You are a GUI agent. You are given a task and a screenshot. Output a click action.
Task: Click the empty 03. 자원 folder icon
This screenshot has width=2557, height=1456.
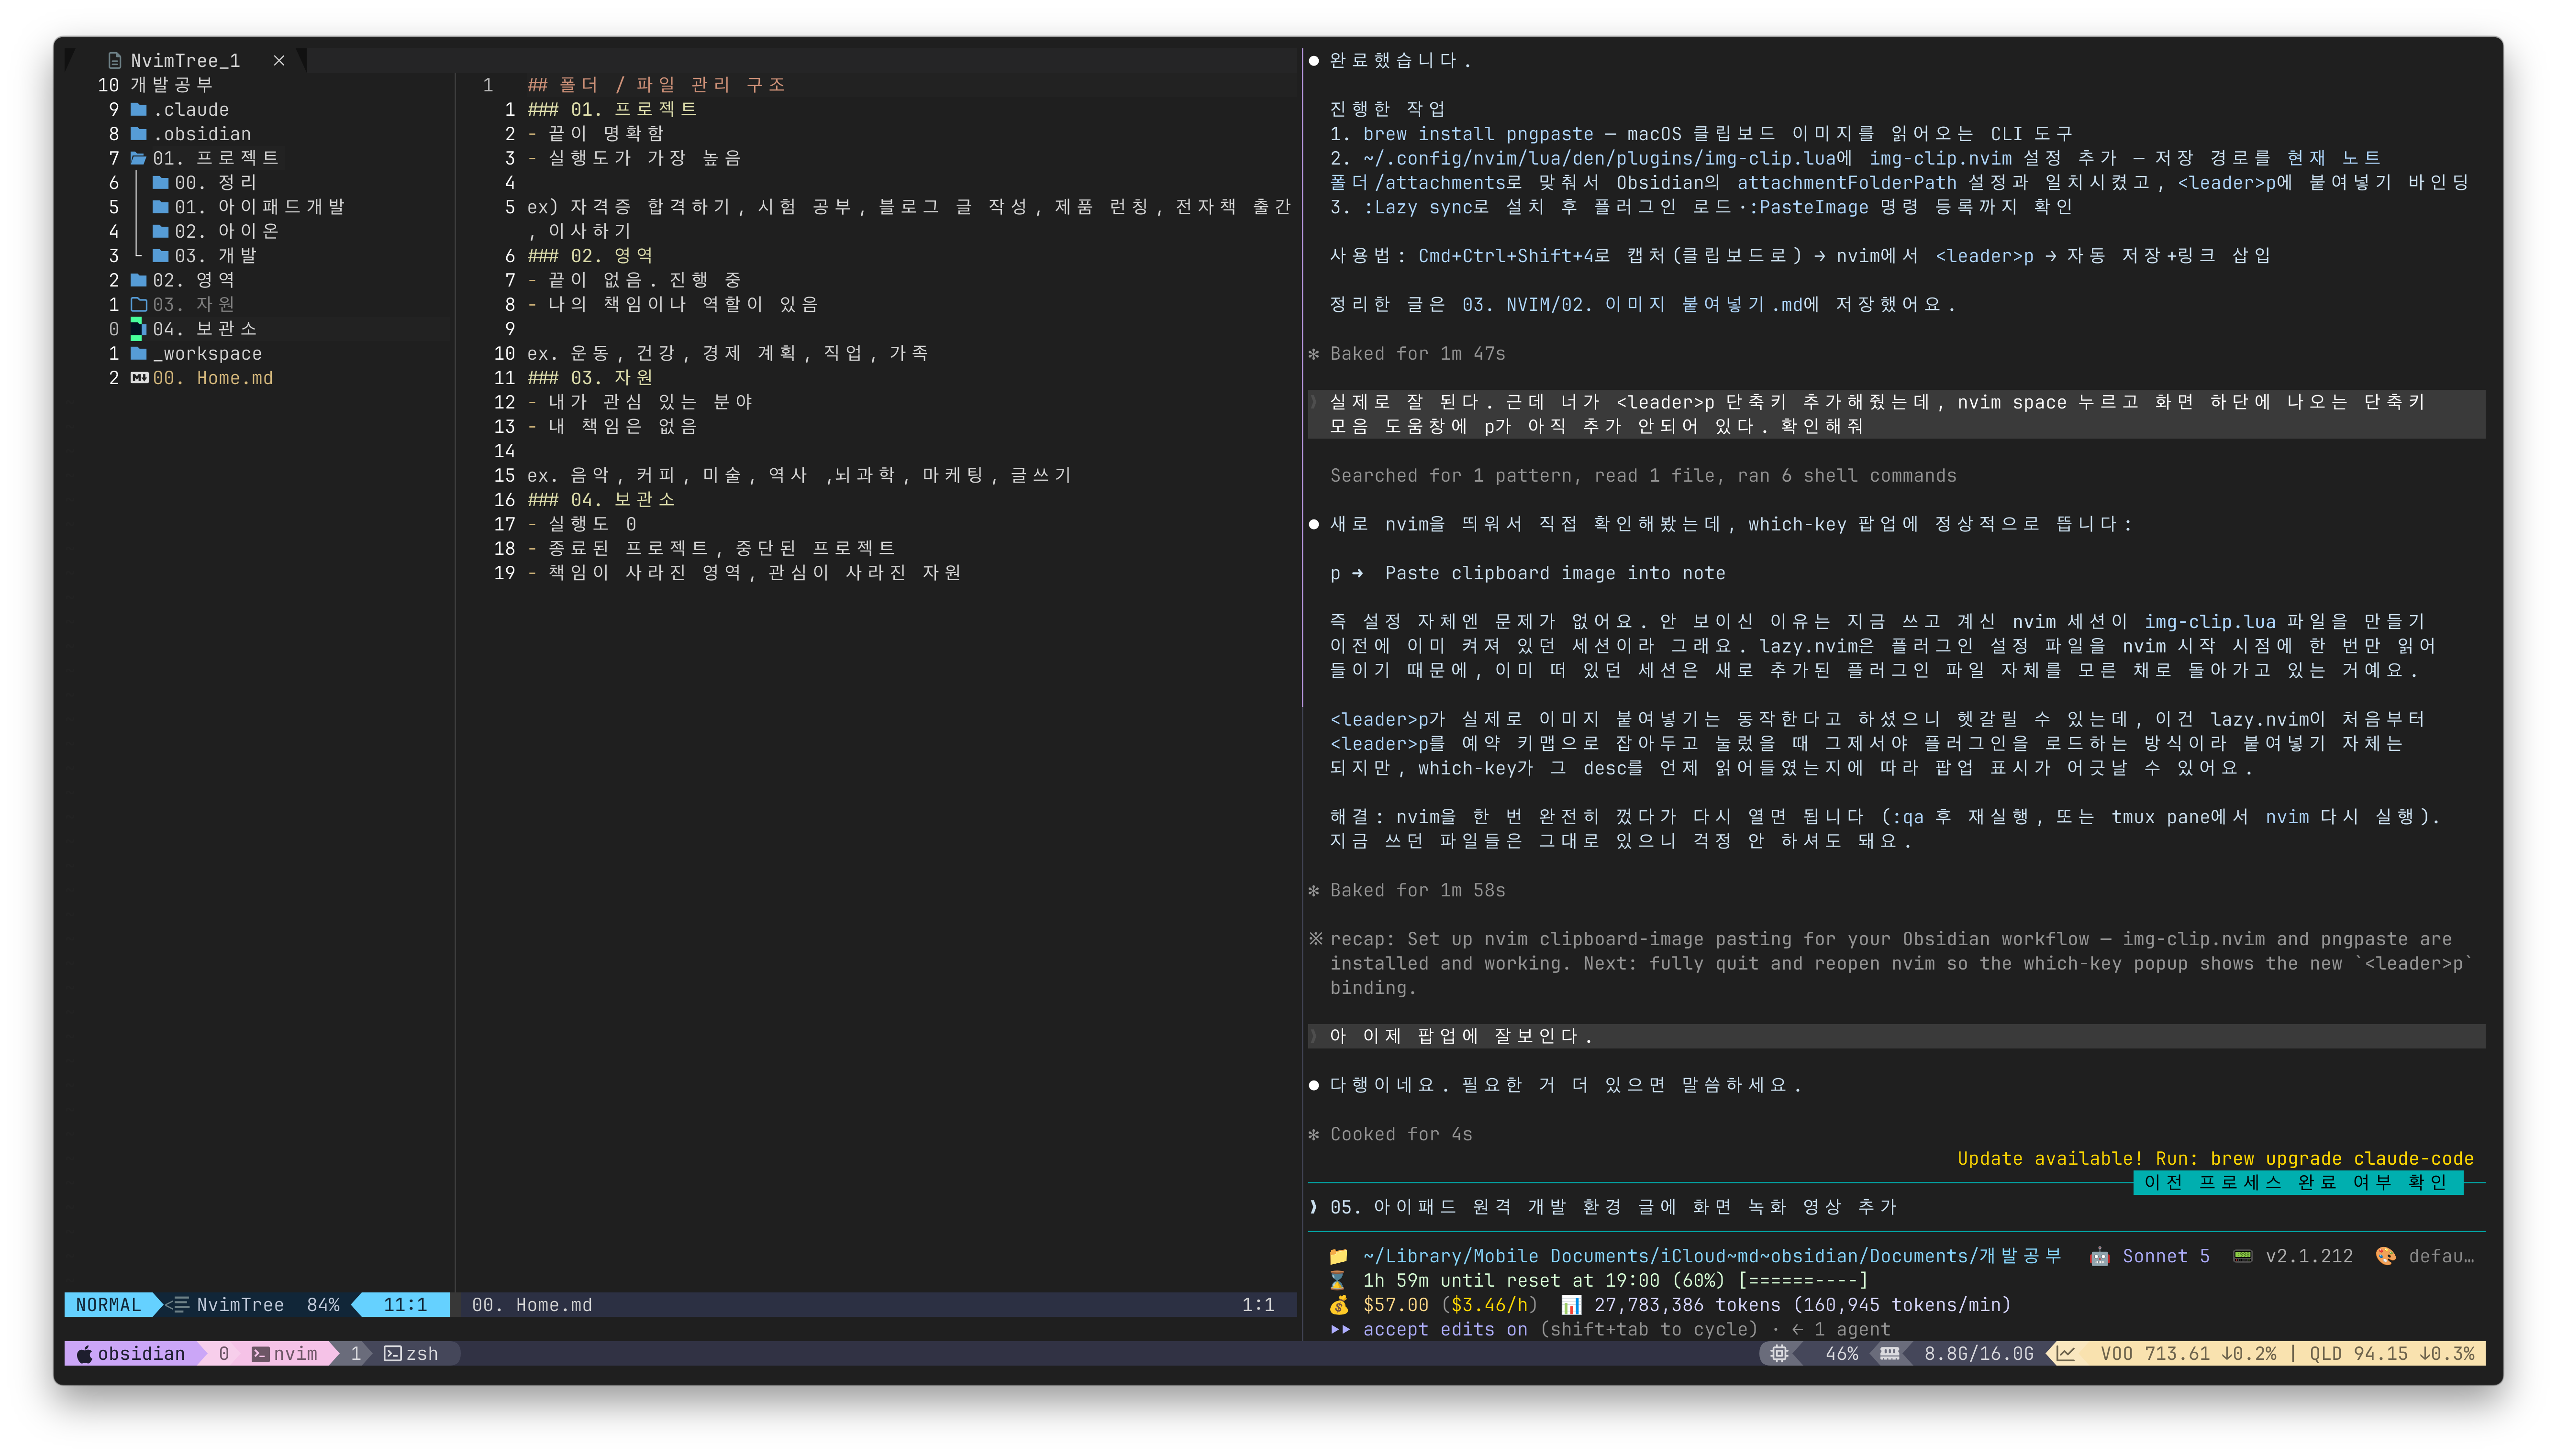coord(139,304)
